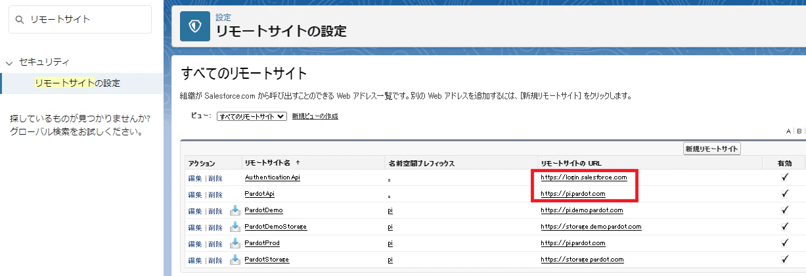Click the 有効 column header
Image resolution: width=806 pixels, height=276 pixels.
pos(784,162)
